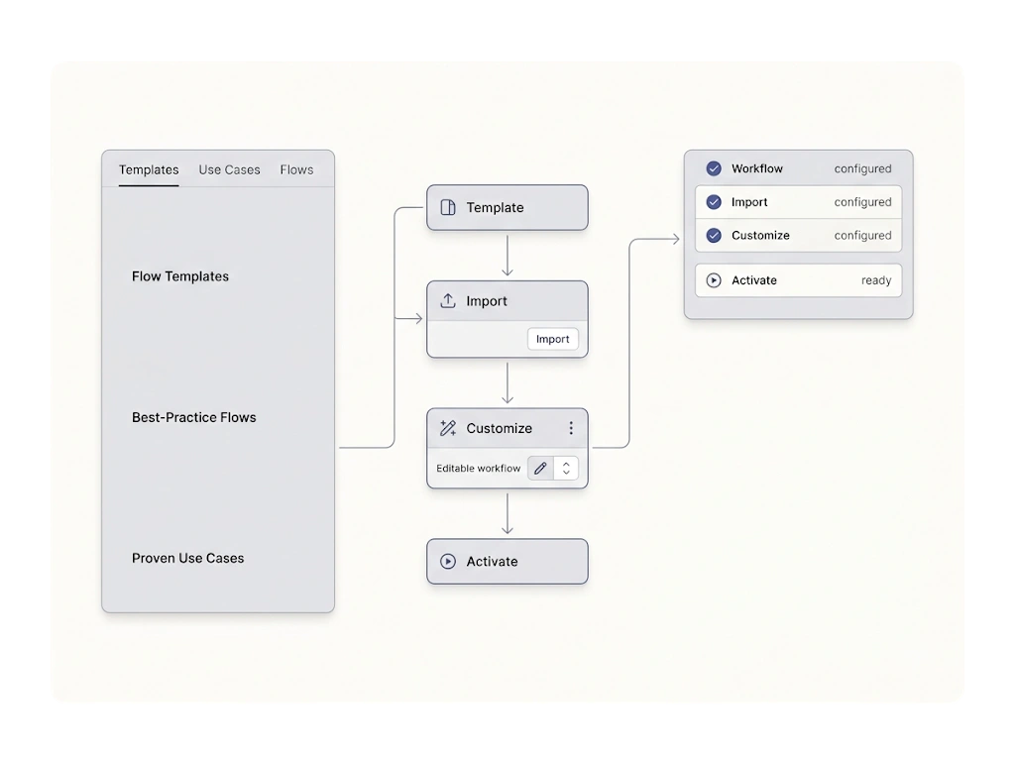
Task: Click the up-down stepper beside the pencil
Action: click(x=566, y=468)
